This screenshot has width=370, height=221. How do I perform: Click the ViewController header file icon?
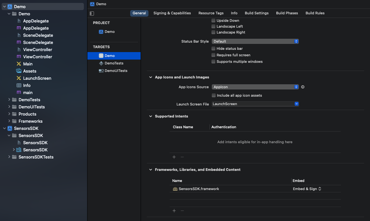[x=19, y=50]
